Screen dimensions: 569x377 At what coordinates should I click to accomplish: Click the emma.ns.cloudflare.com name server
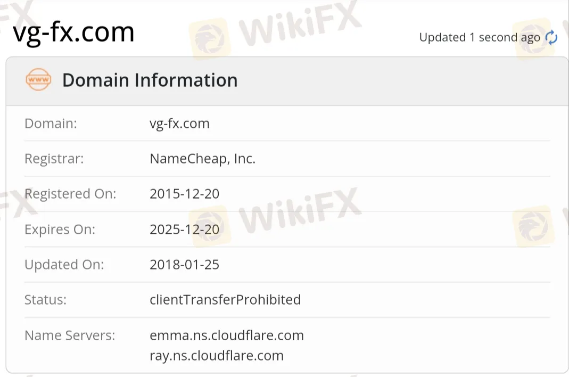point(227,335)
